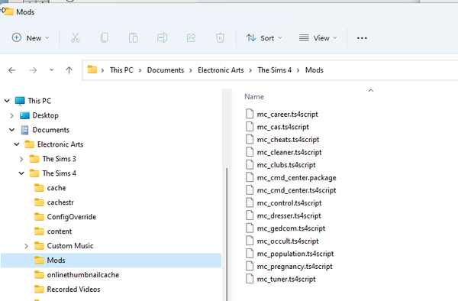Viewport: 458px width, 301px height.
Task: Click This PC in the address bar
Action: (x=121, y=70)
